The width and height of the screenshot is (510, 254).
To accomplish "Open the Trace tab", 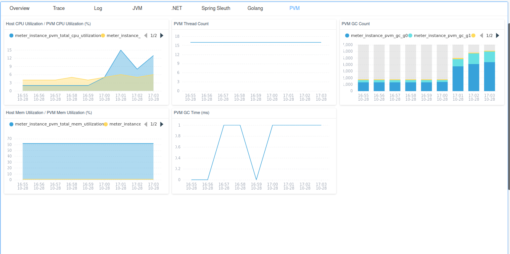I will pyautogui.click(x=59, y=8).
